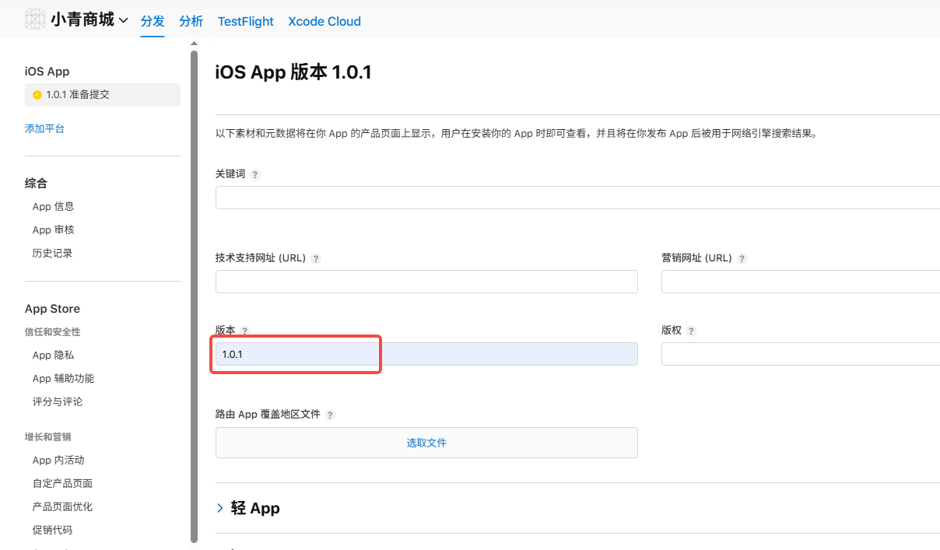The image size is (940, 550).
Task: Click the 增长和营销 section label
Action: tap(47, 437)
